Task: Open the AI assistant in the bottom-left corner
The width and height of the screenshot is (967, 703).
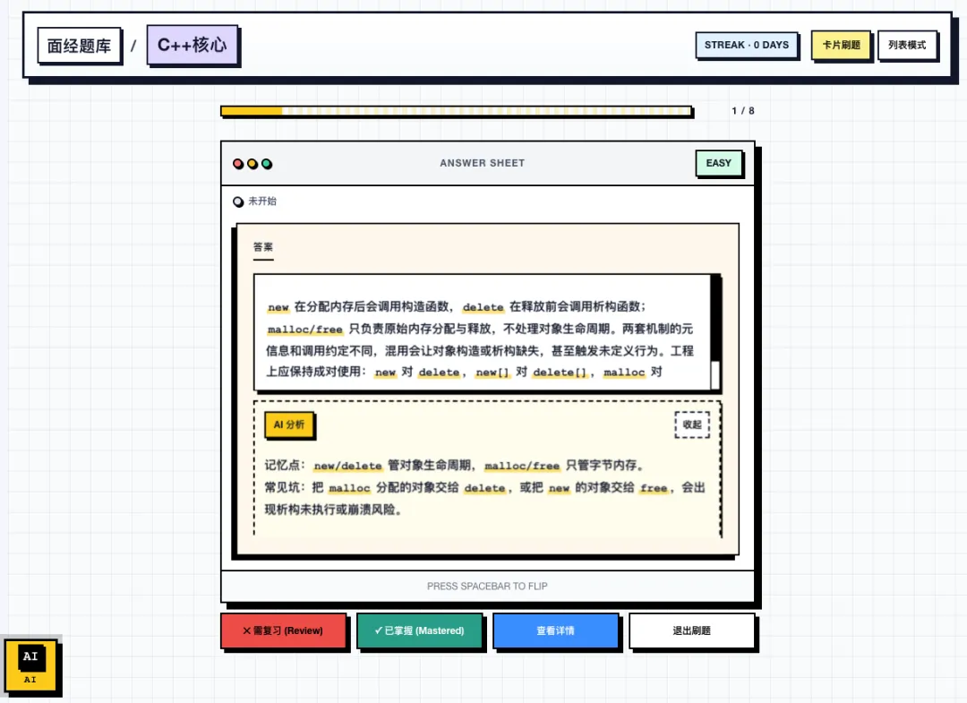Action: 31,665
